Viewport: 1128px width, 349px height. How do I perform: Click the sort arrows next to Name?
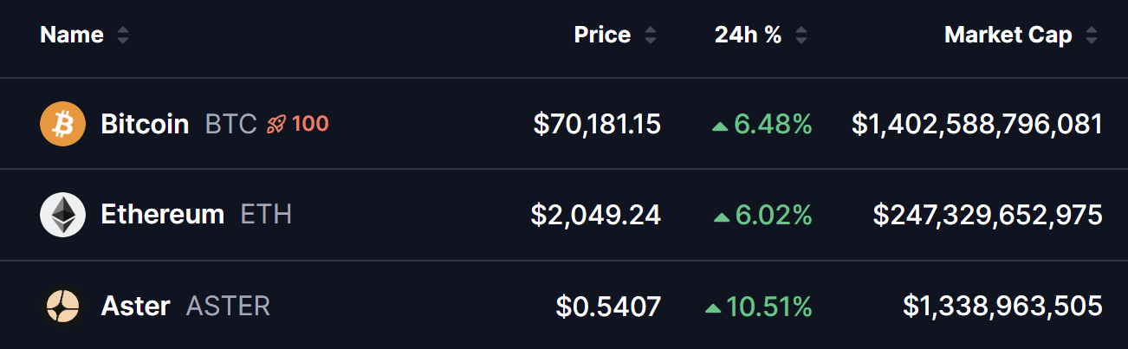click(x=123, y=36)
